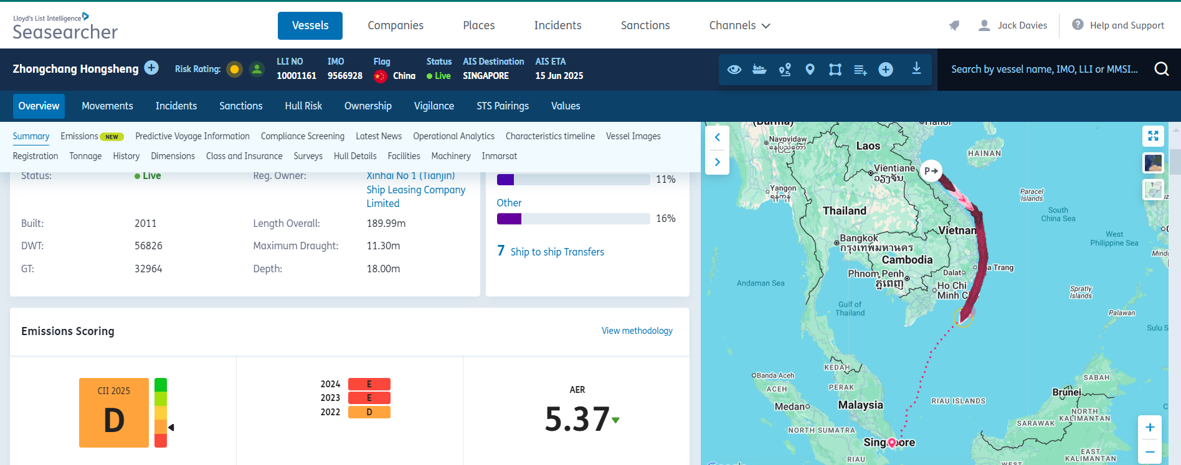
Task: Click the plus icon next to Zhongchang Hongsheng
Action: (151, 68)
